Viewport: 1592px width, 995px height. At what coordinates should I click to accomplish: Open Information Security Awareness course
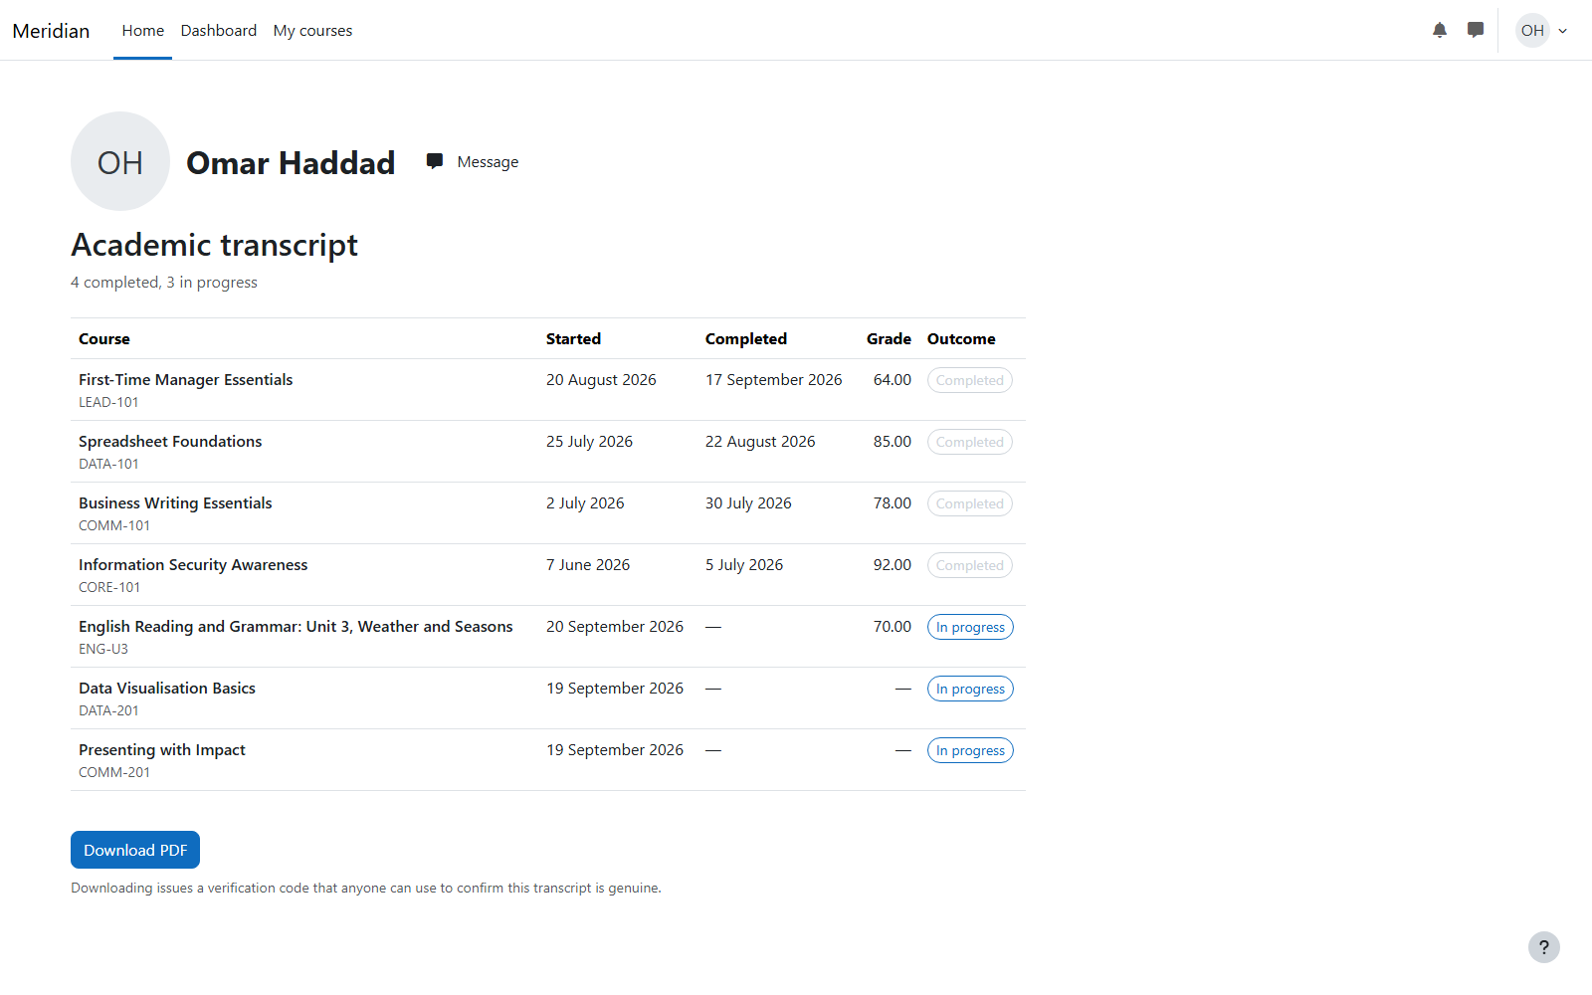click(x=193, y=565)
